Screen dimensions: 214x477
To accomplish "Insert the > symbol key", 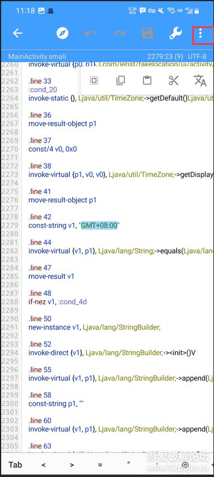I will (x=72, y=465).
